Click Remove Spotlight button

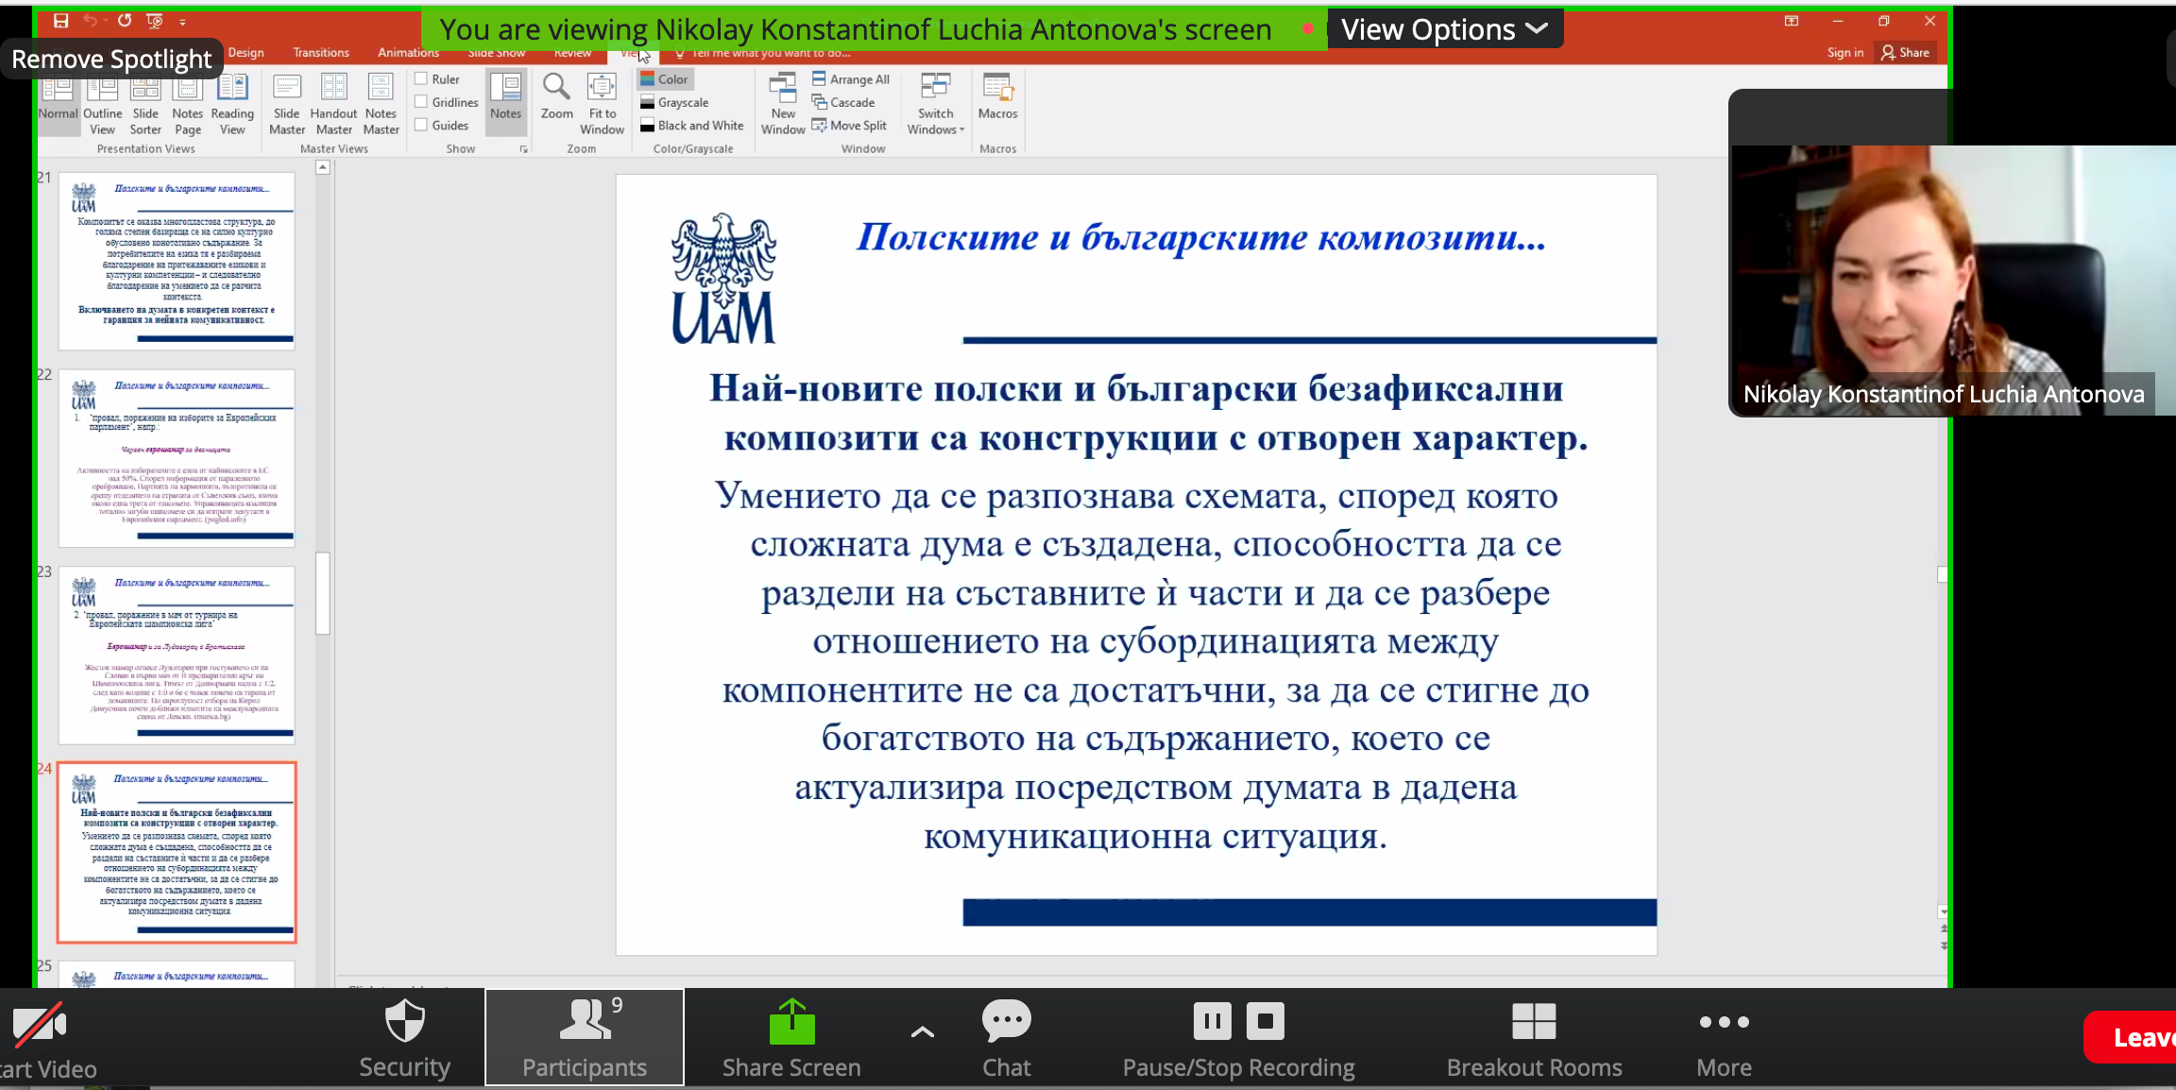111,60
